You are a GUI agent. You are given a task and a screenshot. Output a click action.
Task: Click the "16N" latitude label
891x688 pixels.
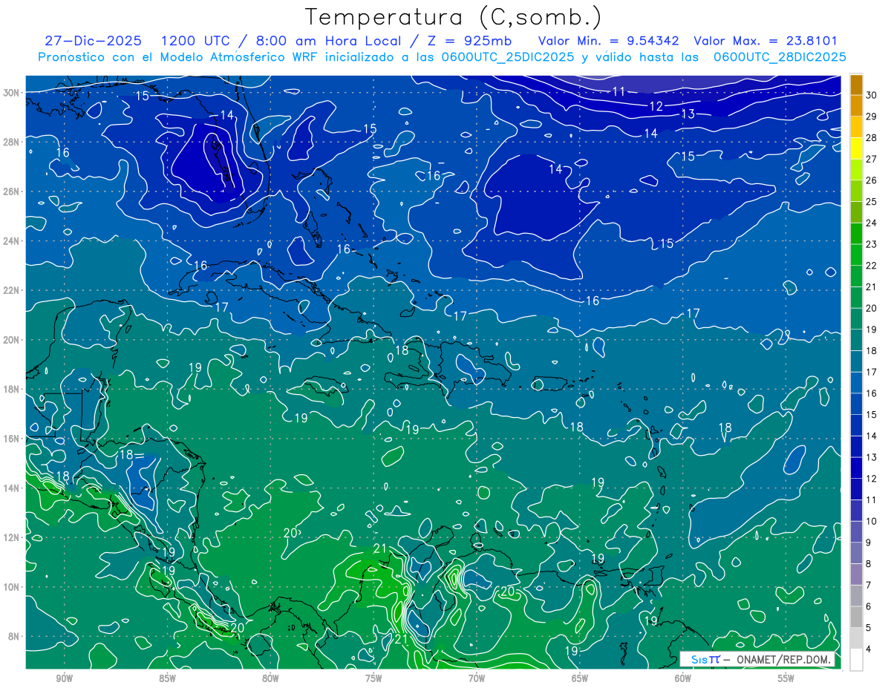(x=12, y=439)
